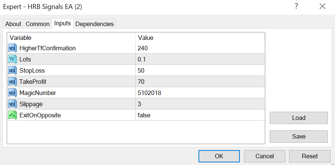Confirm settings with the OK button
This screenshot has width=335, height=165.
[219, 156]
